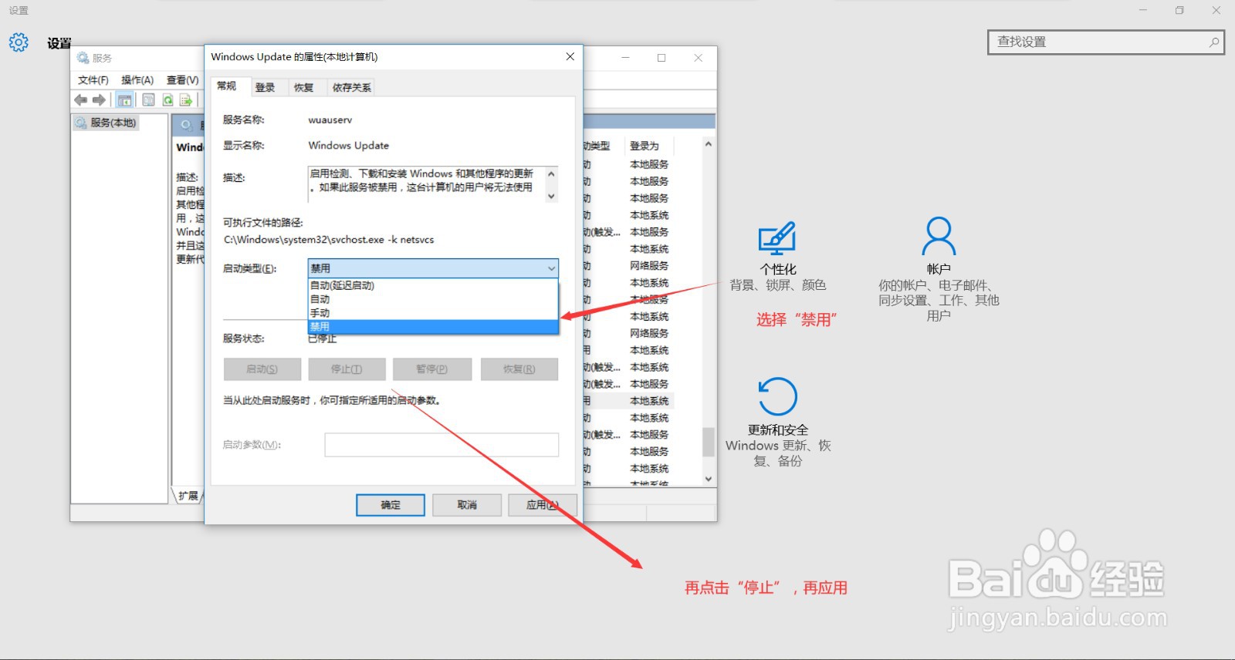Choose 手动 startup type option
Viewport: 1235px width, 660px height.
click(432, 313)
